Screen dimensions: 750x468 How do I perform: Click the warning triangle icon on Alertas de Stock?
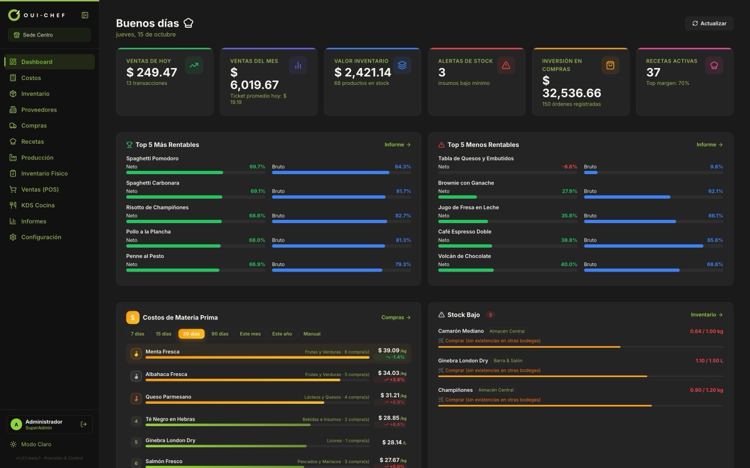pyautogui.click(x=506, y=65)
